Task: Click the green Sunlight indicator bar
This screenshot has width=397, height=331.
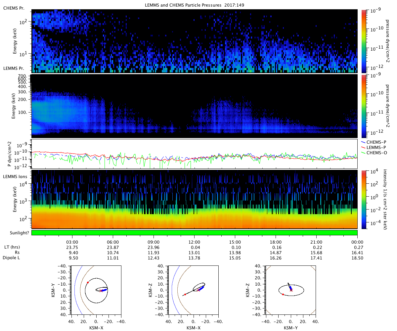Action: coord(195,233)
